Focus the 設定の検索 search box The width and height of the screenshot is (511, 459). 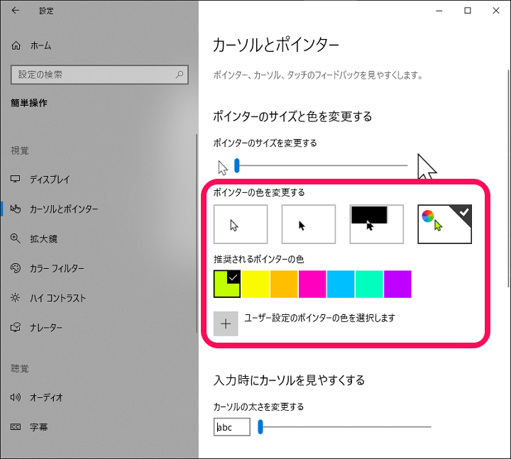click(99, 74)
